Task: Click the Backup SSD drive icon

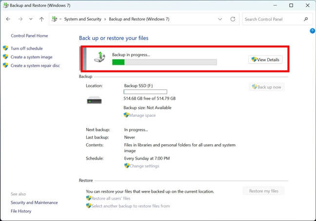Action: pos(94,100)
